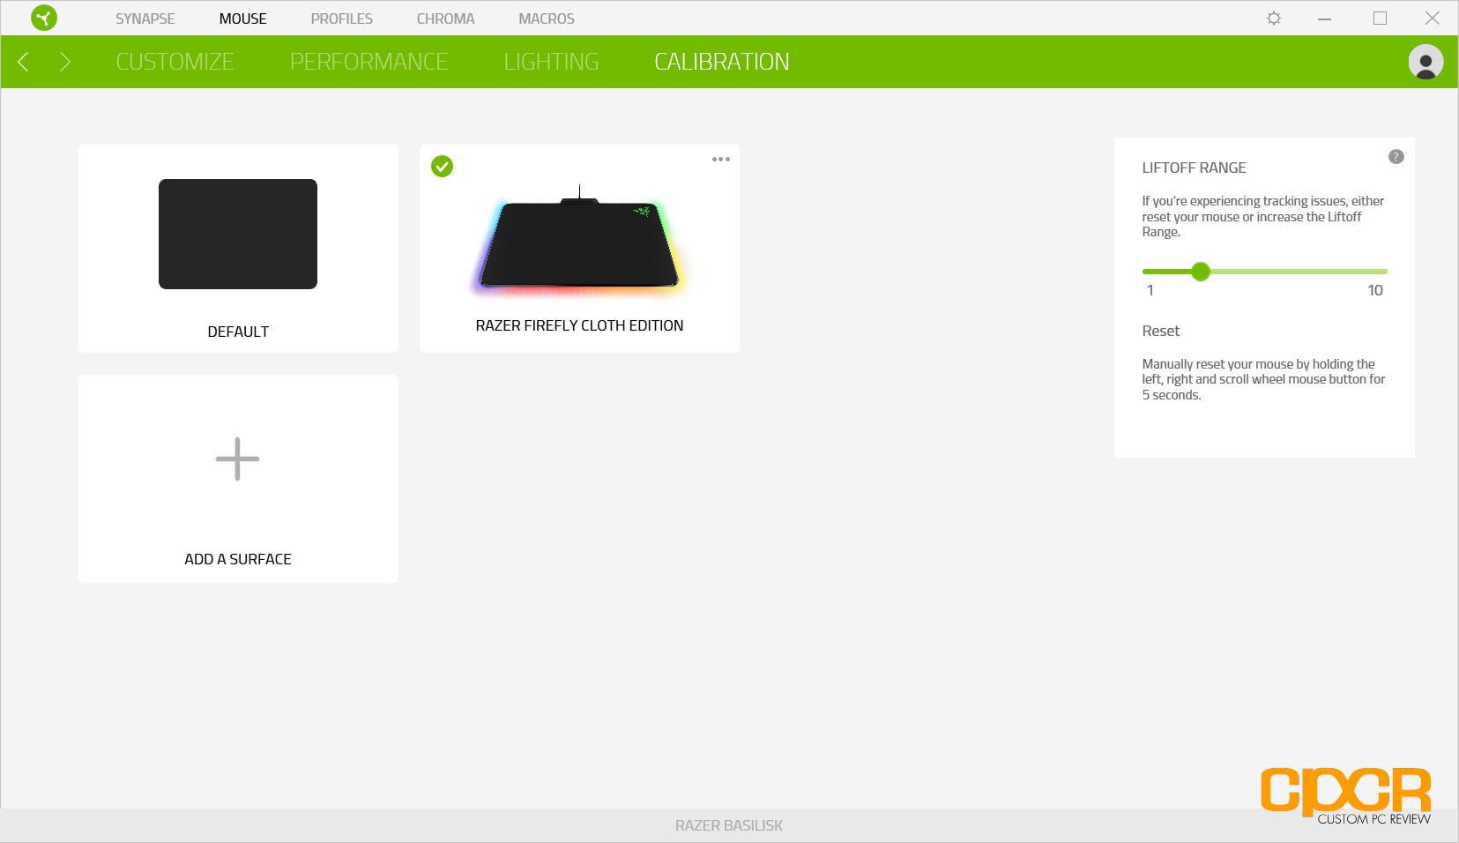Viewport: 1459px width, 843px height.
Task: Maximize the Synapse window
Action: coord(1380,18)
